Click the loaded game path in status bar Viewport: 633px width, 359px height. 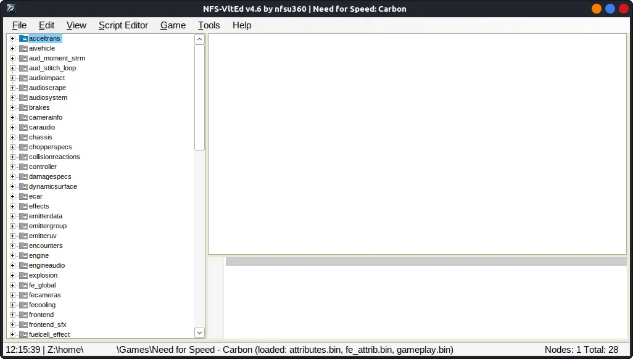pos(230,350)
